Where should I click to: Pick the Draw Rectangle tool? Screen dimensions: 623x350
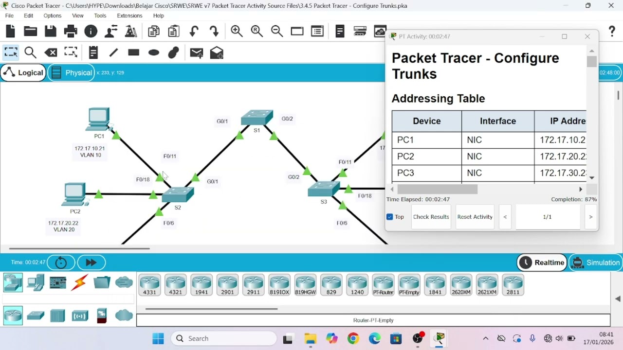133,52
